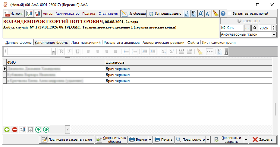Move row down with green down arrow
This screenshot has height=147, width=280.
tap(46, 130)
